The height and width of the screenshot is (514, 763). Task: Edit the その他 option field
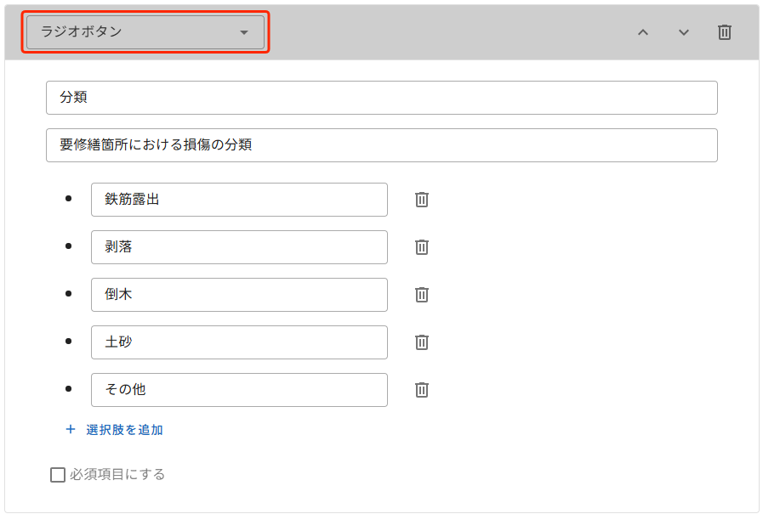pyautogui.click(x=239, y=390)
